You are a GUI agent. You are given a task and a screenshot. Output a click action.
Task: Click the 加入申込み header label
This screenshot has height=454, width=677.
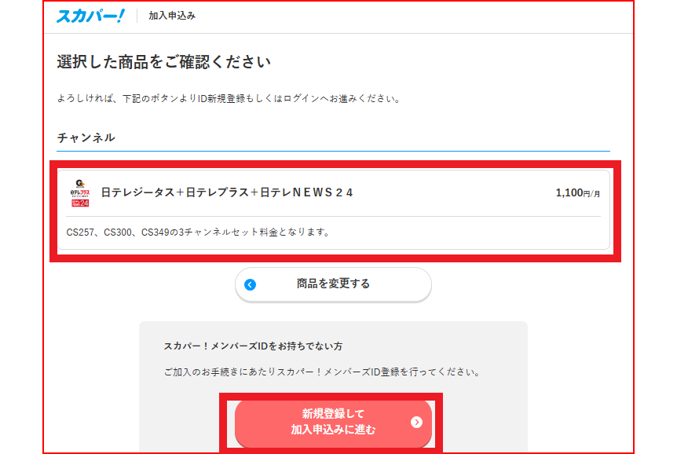pos(172,16)
